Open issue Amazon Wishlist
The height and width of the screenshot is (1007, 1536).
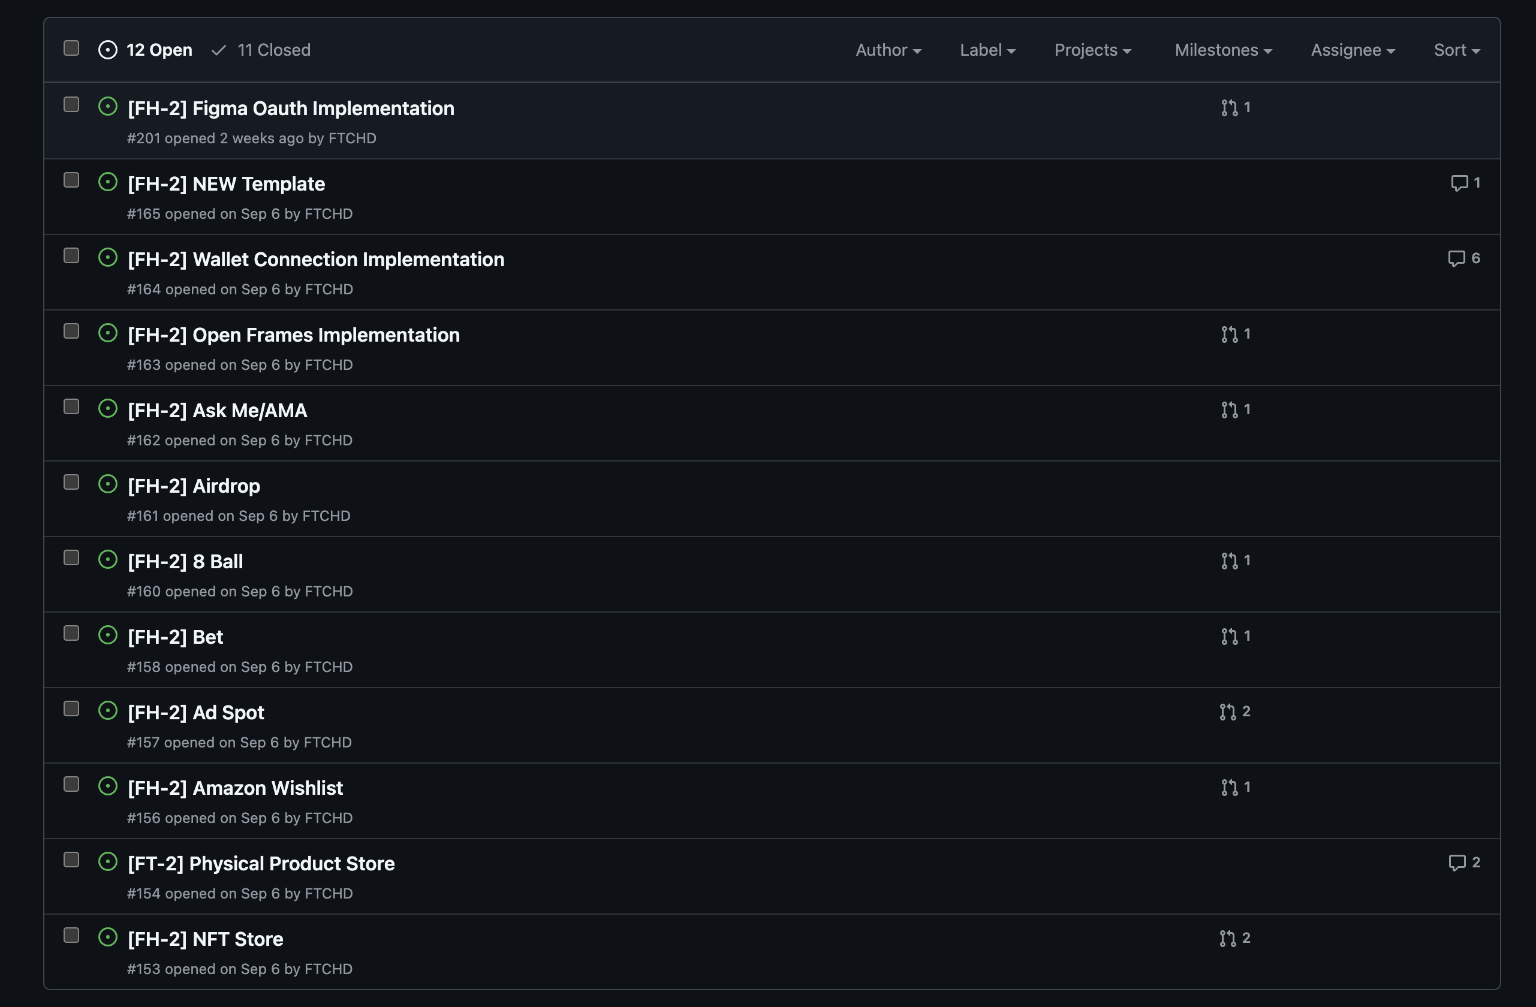pos(236,787)
